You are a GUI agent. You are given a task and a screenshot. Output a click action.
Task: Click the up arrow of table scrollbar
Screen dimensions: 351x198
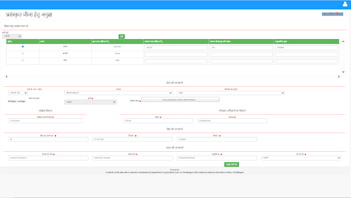[343, 41]
